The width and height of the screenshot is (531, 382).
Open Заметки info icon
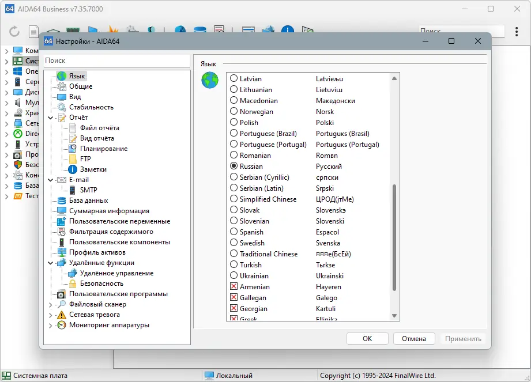[x=73, y=169]
